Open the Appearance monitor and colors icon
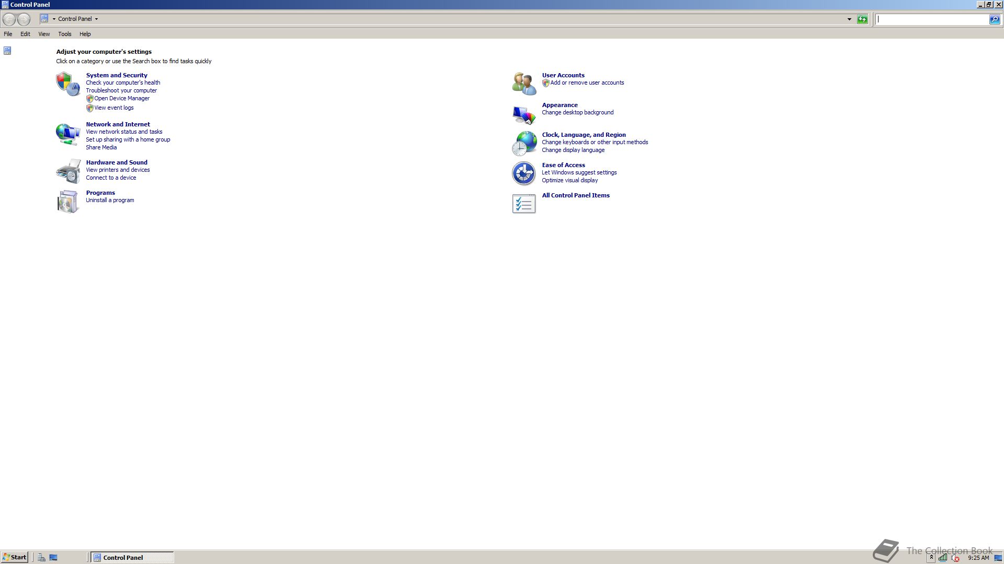 524,114
